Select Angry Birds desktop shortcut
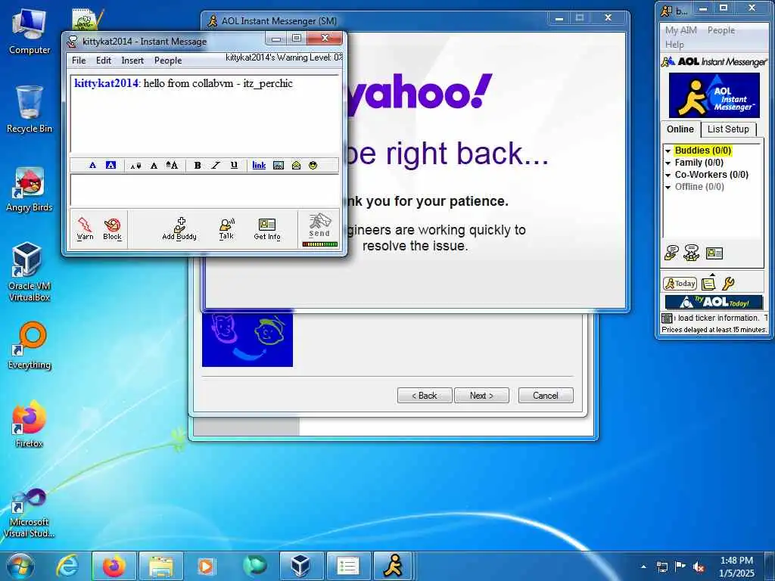 (x=30, y=190)
